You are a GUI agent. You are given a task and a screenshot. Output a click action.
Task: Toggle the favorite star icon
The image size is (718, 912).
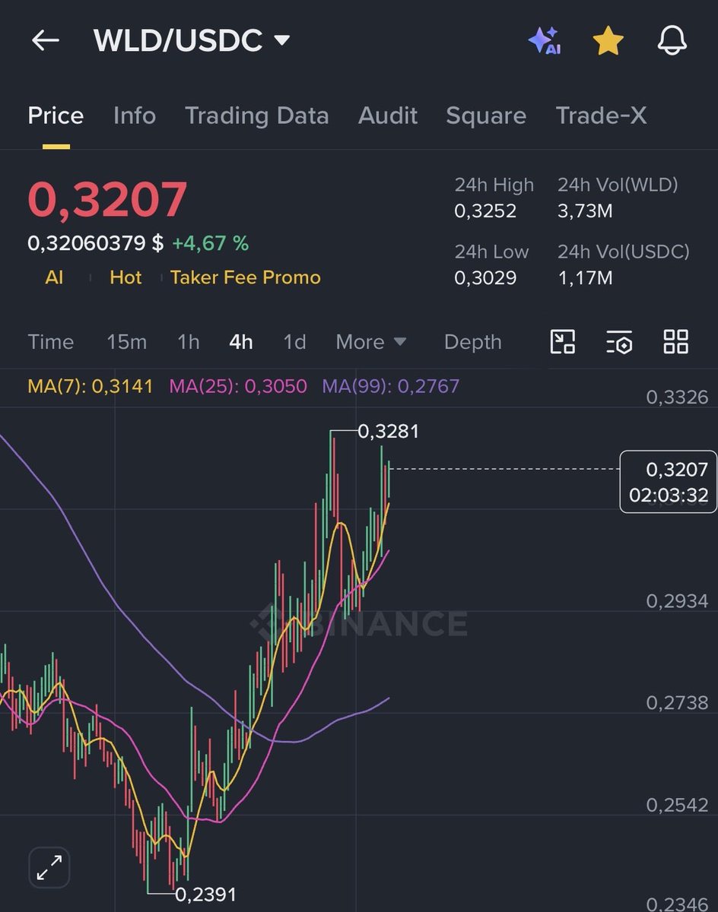coord(608,41)
